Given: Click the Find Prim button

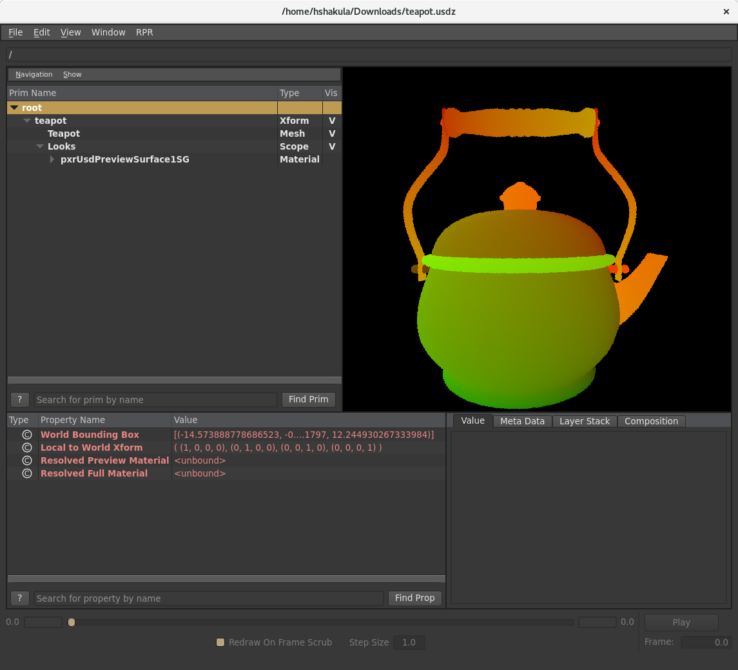Looking at the screenshot, I should point(308,399).
